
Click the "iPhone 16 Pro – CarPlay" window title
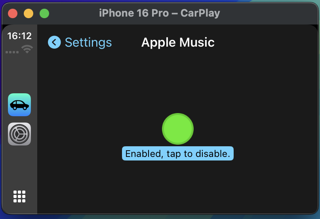pyautogui.click(x=159, y=13)
